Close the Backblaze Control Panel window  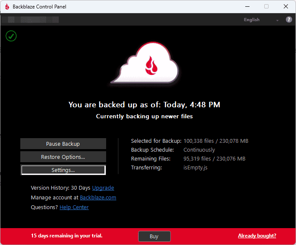[x=286, y=6]
